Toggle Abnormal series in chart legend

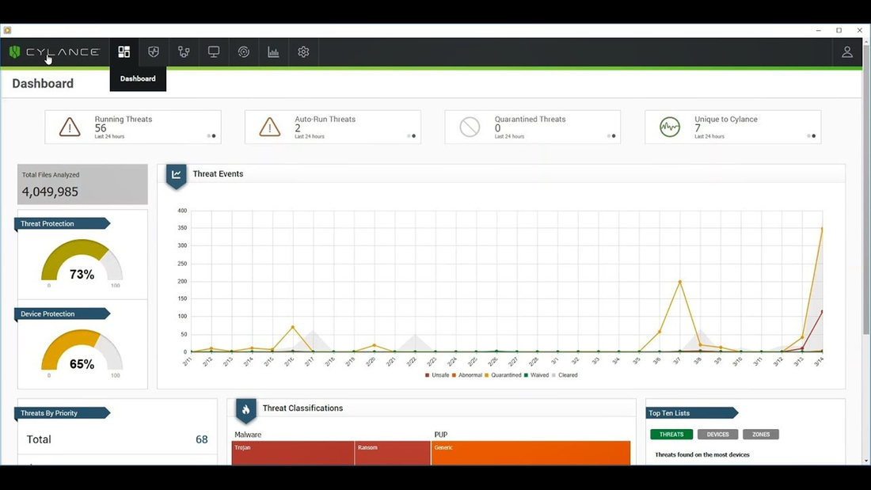[467, 375]
